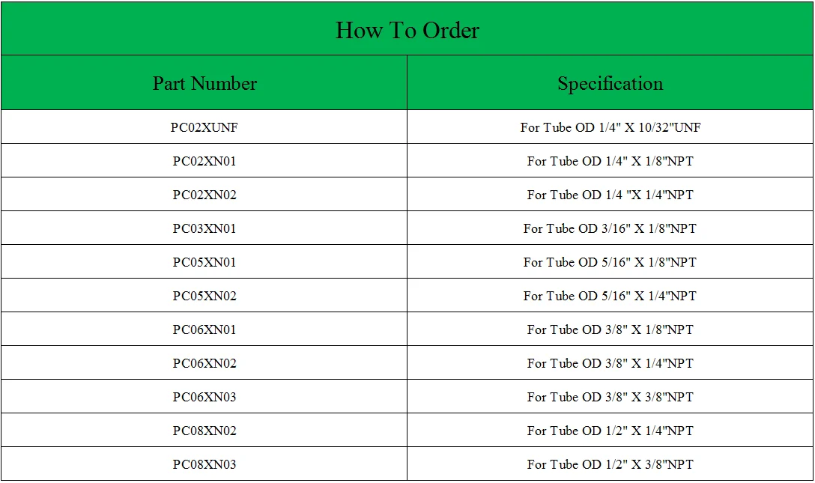Select the PC06XN03 cell
The image size is (815, 483).
point(204,398)
